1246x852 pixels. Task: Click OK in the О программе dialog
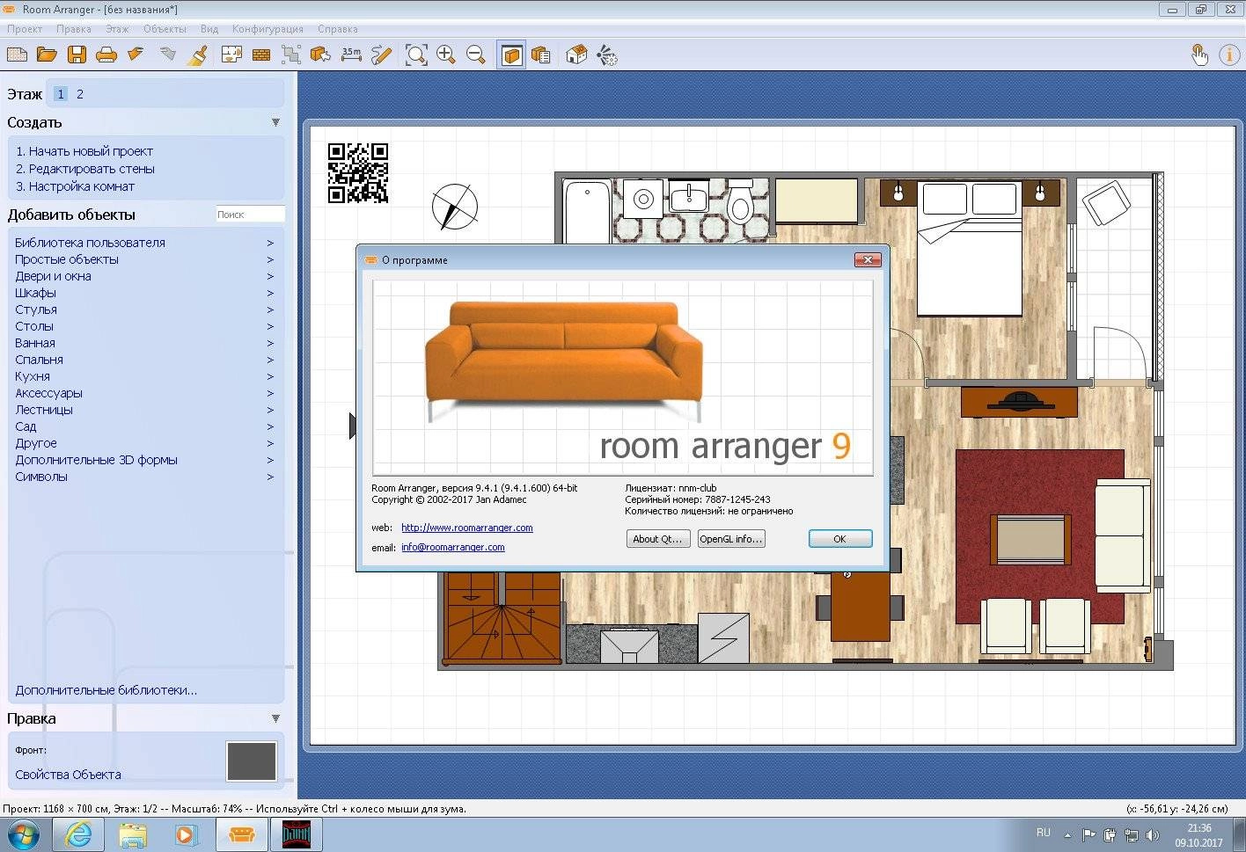840,539
